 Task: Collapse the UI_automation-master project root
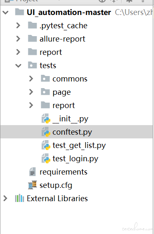pos(5,12)
